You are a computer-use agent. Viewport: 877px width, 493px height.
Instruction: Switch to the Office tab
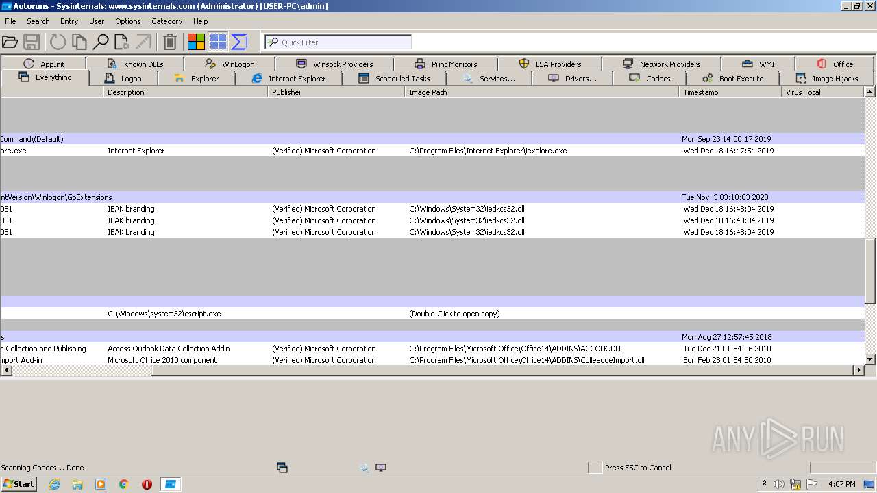pos(835,64)
